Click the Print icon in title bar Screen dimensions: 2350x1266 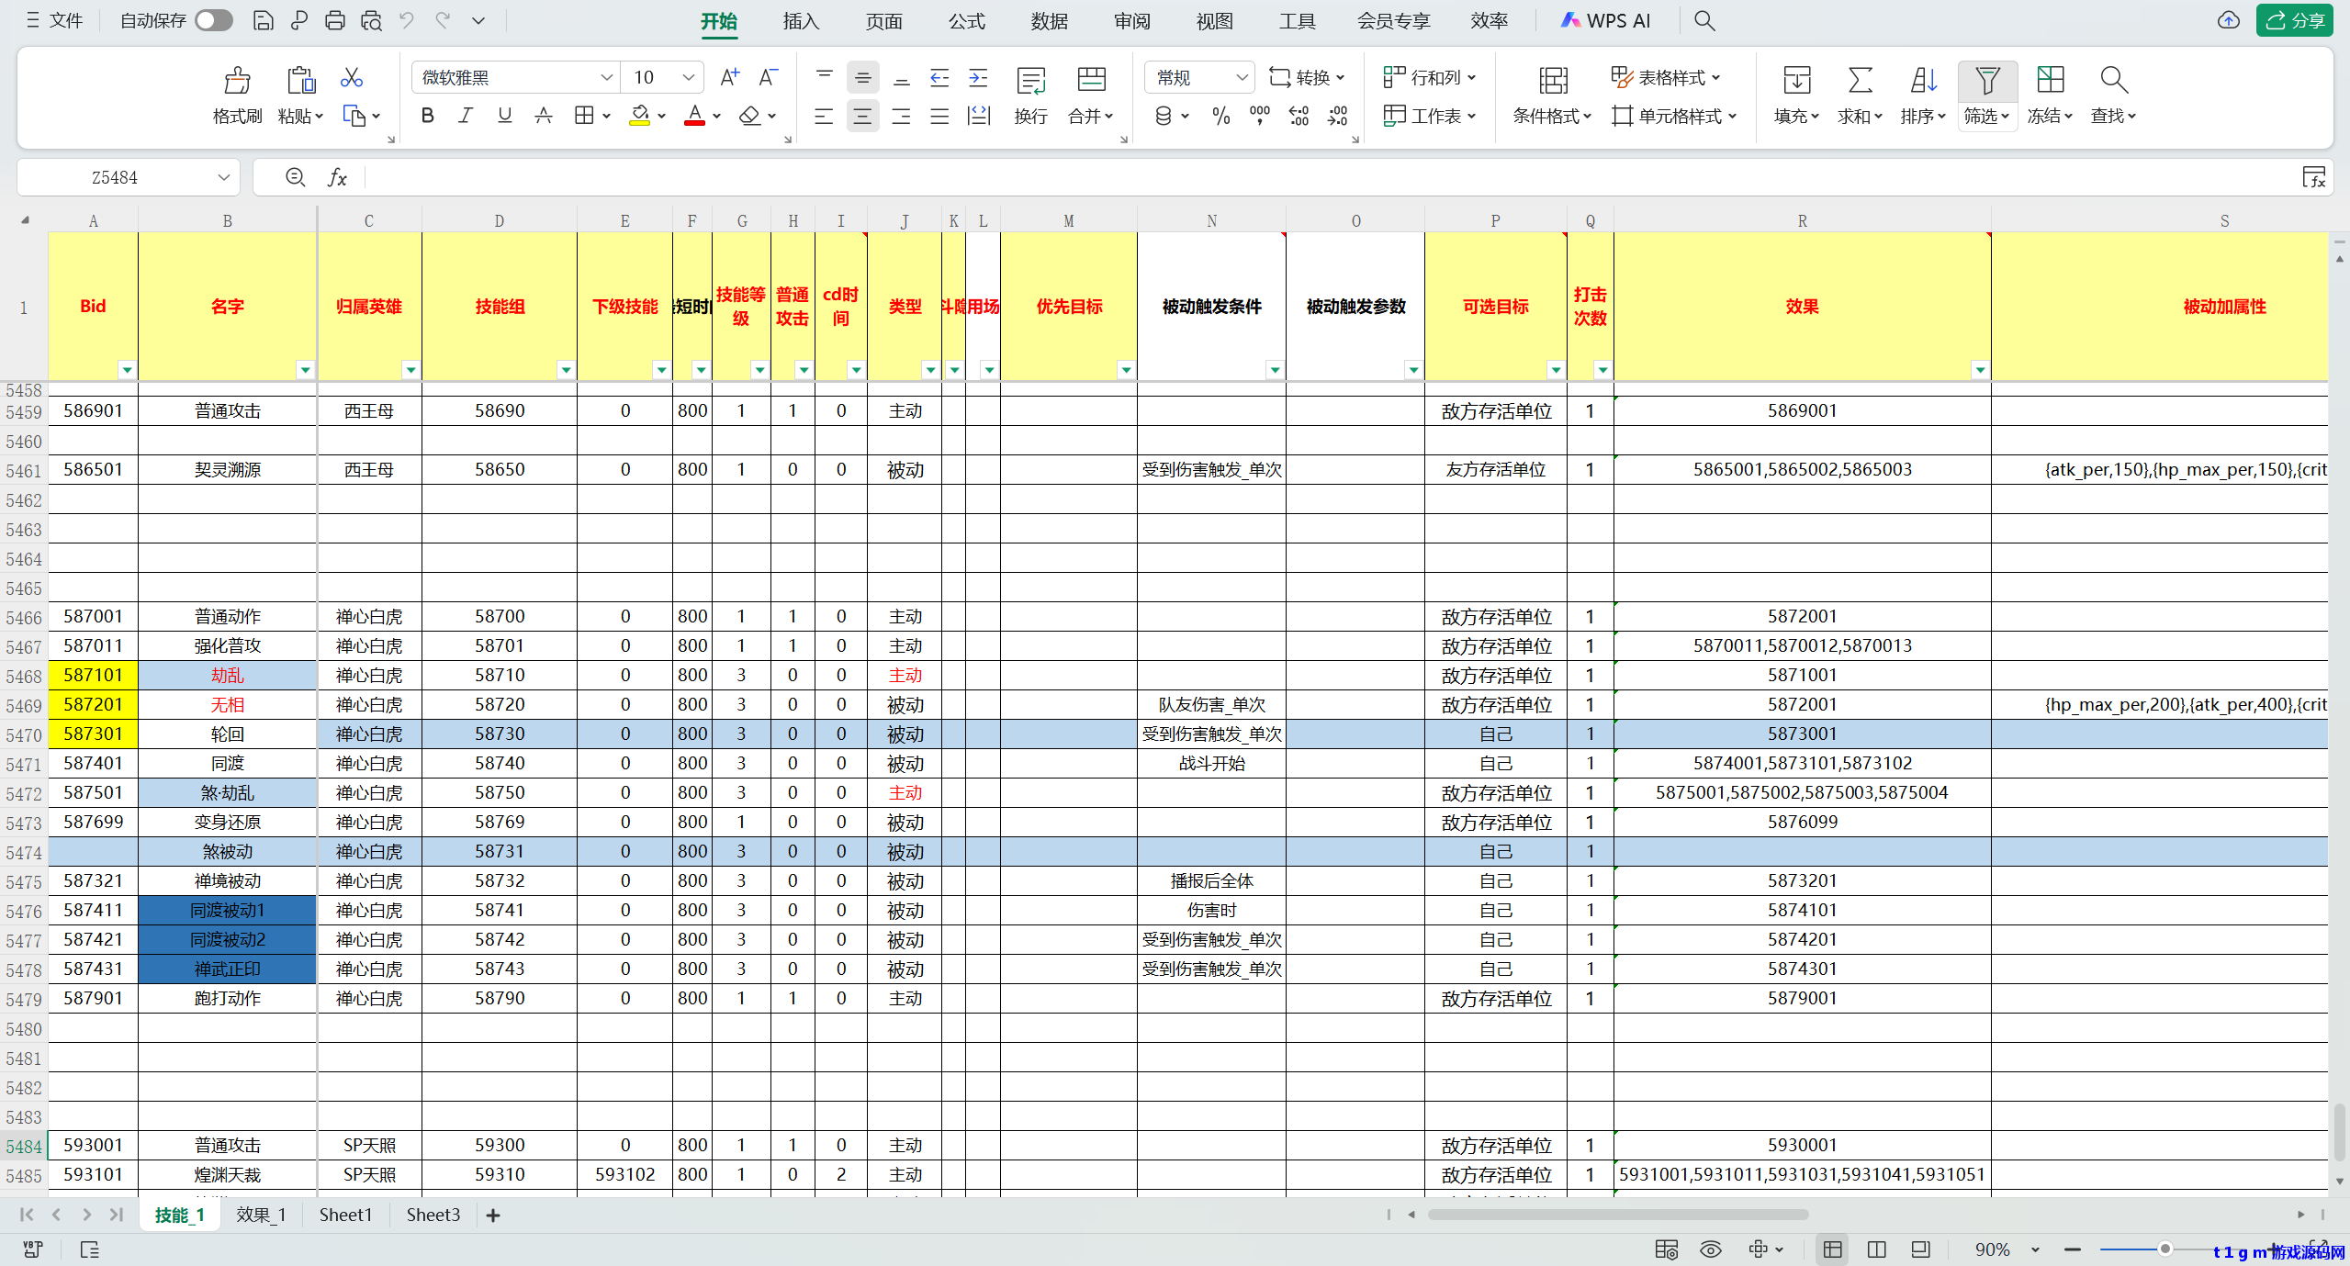334,20
